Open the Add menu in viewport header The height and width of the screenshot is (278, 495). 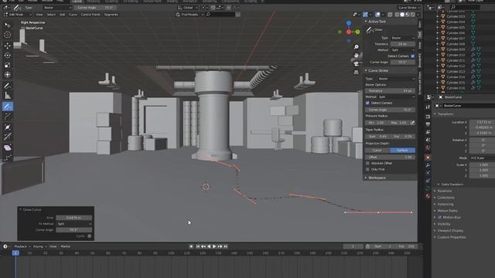coord(62,15)
